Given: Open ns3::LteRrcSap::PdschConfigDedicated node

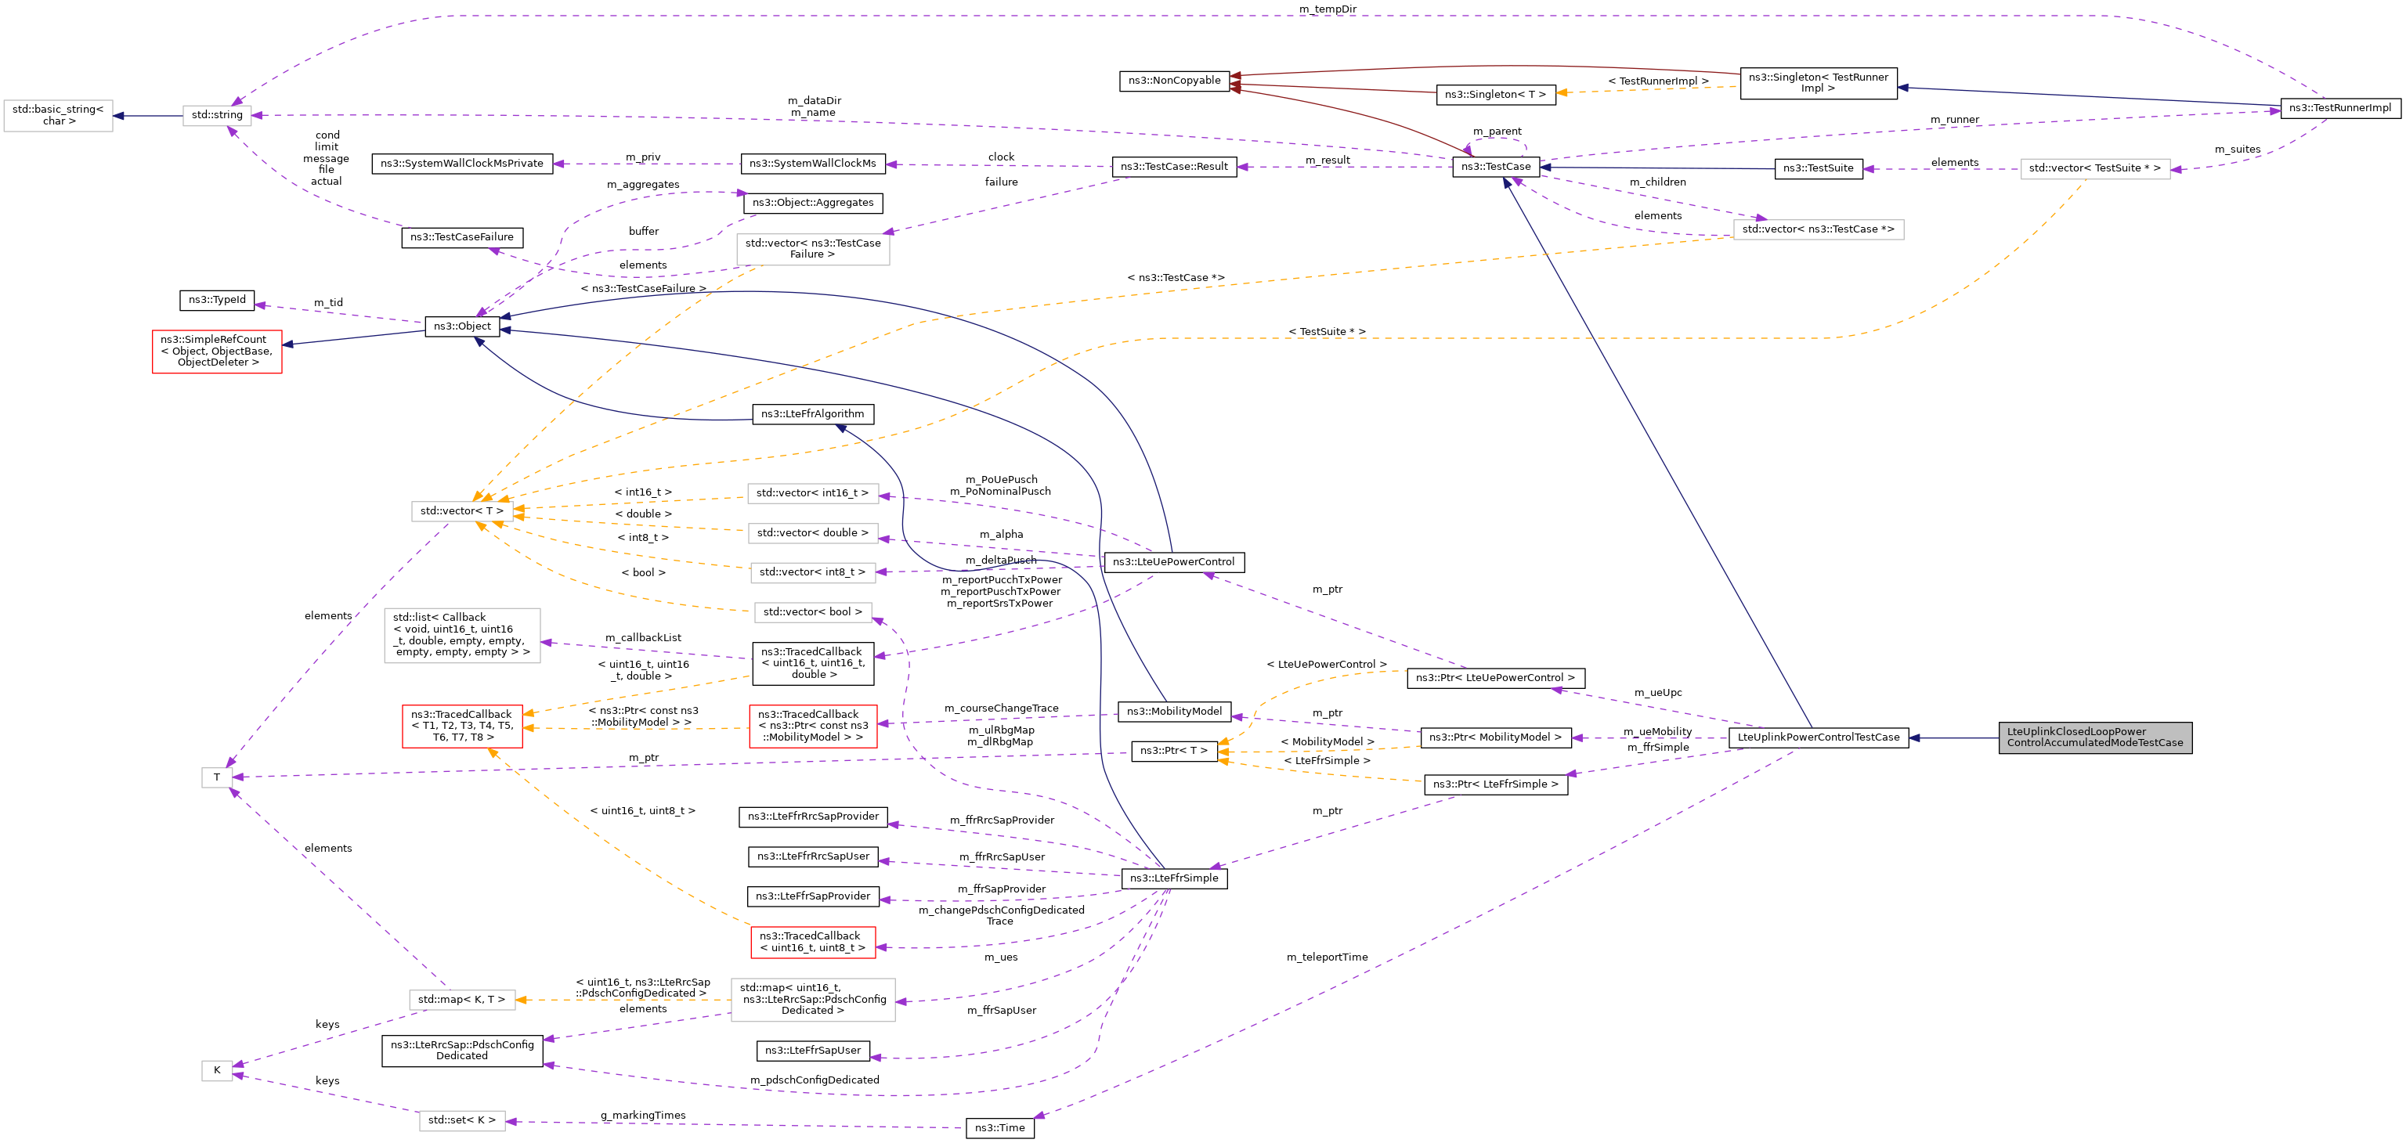Looking at the screenshot, I should click(461, 1051).
